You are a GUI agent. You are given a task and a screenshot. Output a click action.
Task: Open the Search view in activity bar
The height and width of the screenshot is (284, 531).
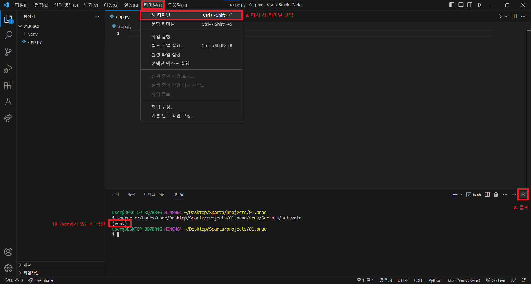tap(8, 35)
